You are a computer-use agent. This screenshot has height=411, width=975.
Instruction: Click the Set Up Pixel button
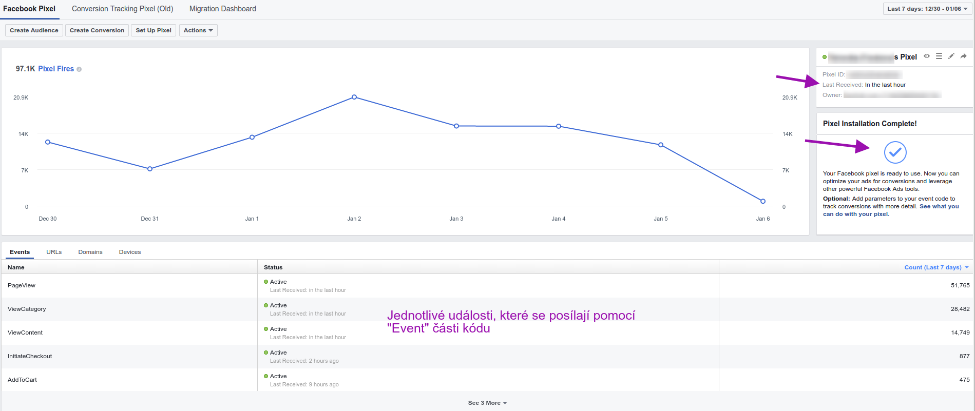154,30
